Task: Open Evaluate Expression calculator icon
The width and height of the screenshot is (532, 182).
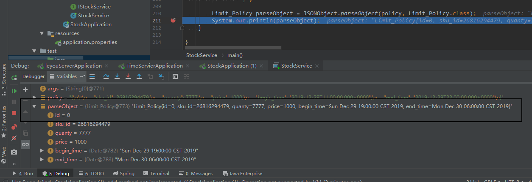Action: 175,76
